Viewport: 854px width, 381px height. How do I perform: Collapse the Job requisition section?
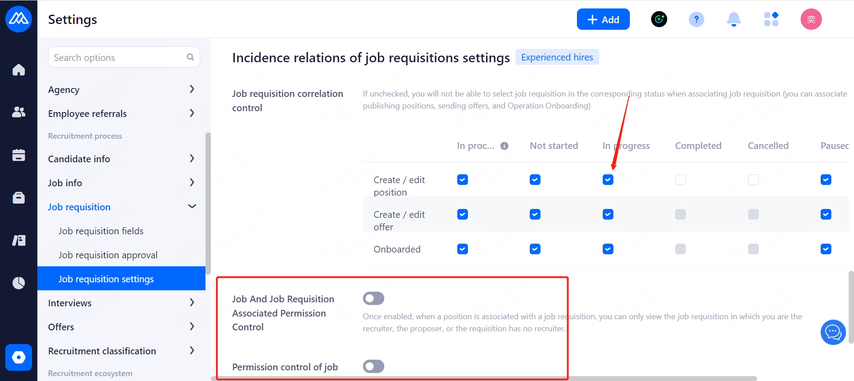(x=192, y=207)
